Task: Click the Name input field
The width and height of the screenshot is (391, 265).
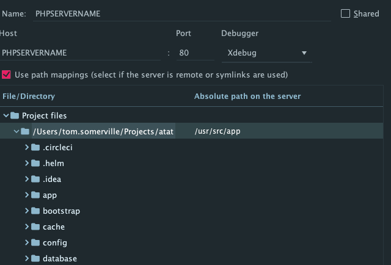Action: click(182, 13)
